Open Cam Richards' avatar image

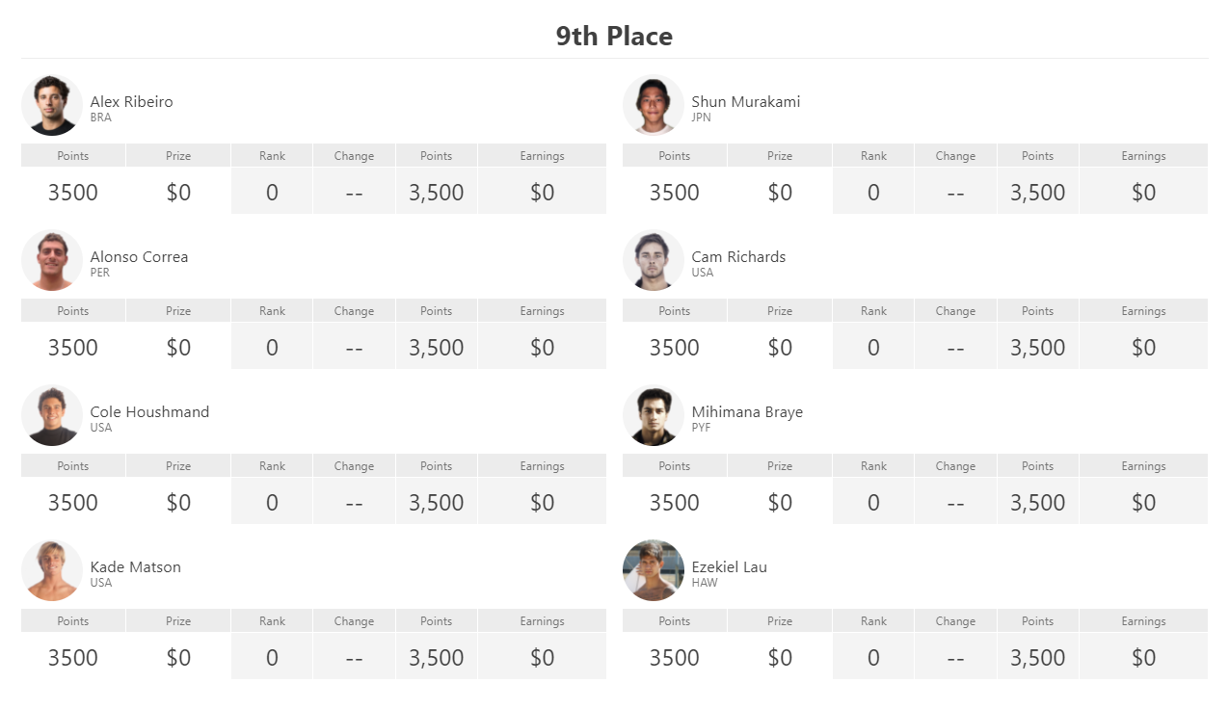click(654, 260)
